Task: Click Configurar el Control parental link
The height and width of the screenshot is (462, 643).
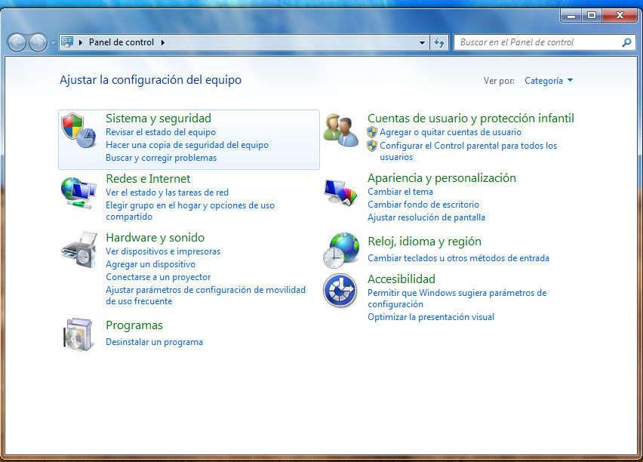Action: [469, 151]
